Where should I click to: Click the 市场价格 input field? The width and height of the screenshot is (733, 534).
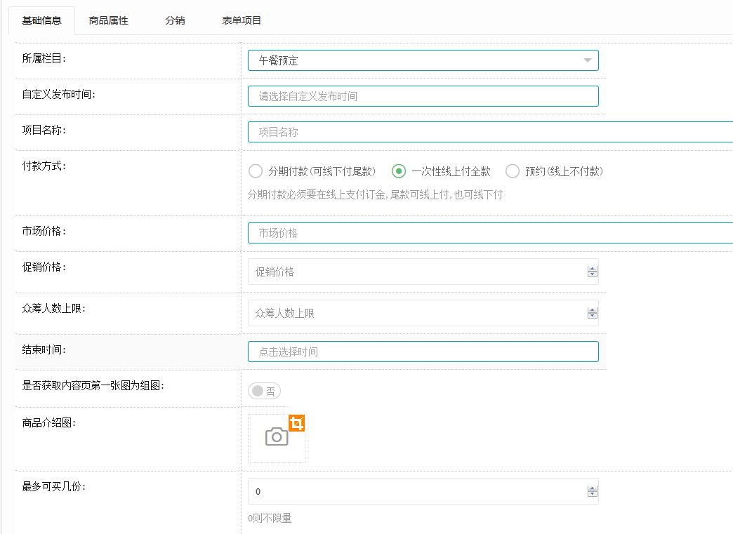[x=489, y=233]
